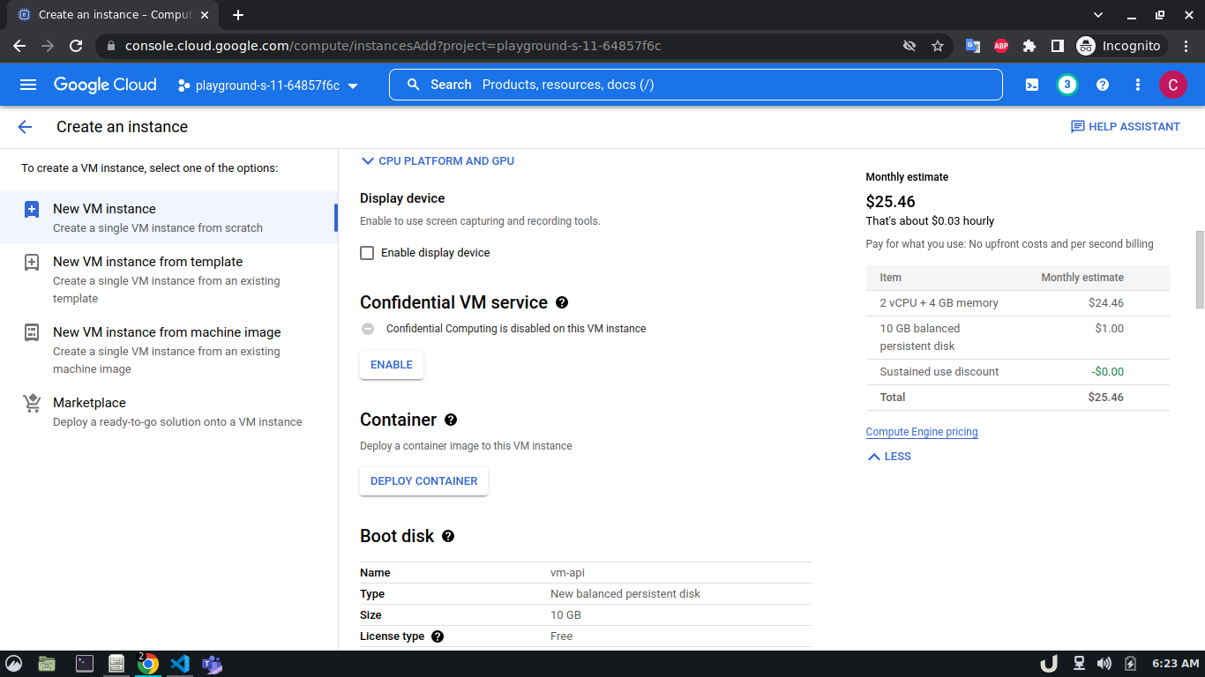
Task: Launch Visual Studio Code from taskbar
Action: [180, 664]
